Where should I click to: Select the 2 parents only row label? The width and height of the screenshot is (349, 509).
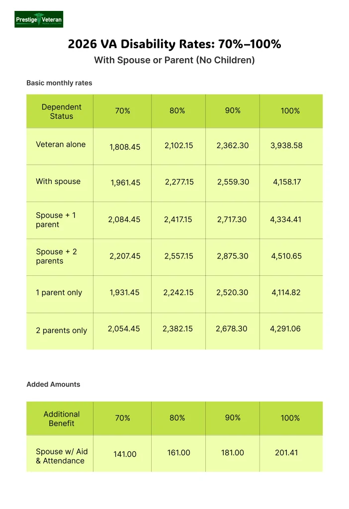click(x=61, y=330)
